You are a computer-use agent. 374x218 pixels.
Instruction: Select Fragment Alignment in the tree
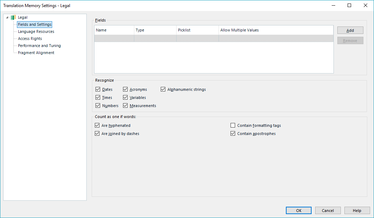click(36, 53)
